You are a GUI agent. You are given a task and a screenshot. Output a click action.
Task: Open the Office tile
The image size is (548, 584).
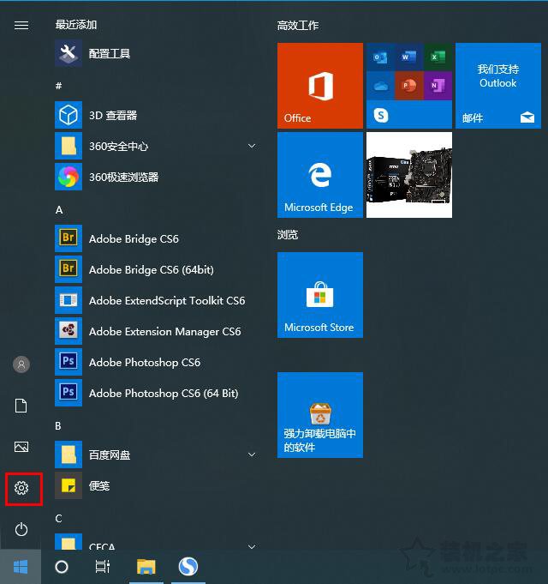point(319,86)
